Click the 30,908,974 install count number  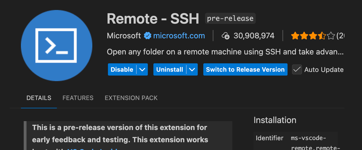[x=254, y=36]
